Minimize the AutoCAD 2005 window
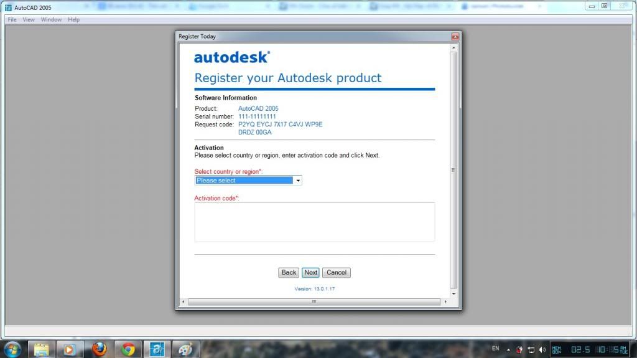This screenshot has width=637, height=358. point(592,6)
